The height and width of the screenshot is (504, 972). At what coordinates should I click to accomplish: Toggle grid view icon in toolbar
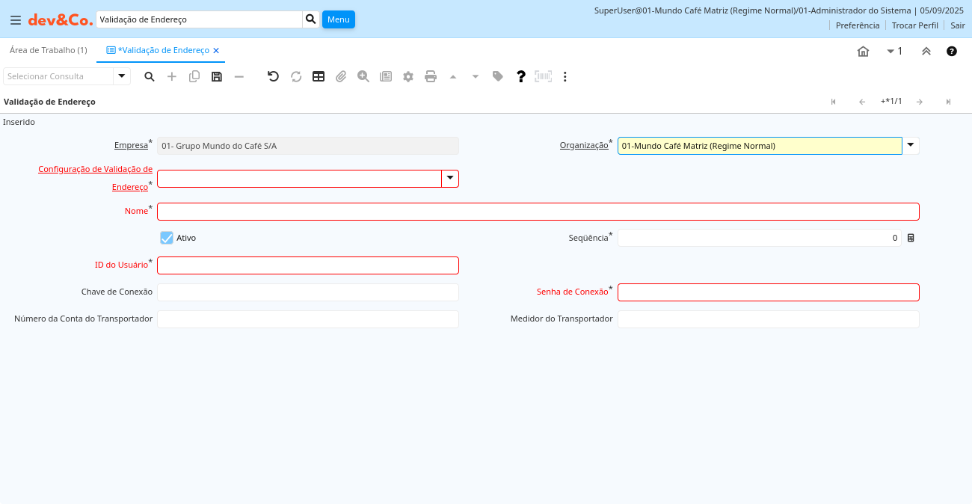click(319, 76)
